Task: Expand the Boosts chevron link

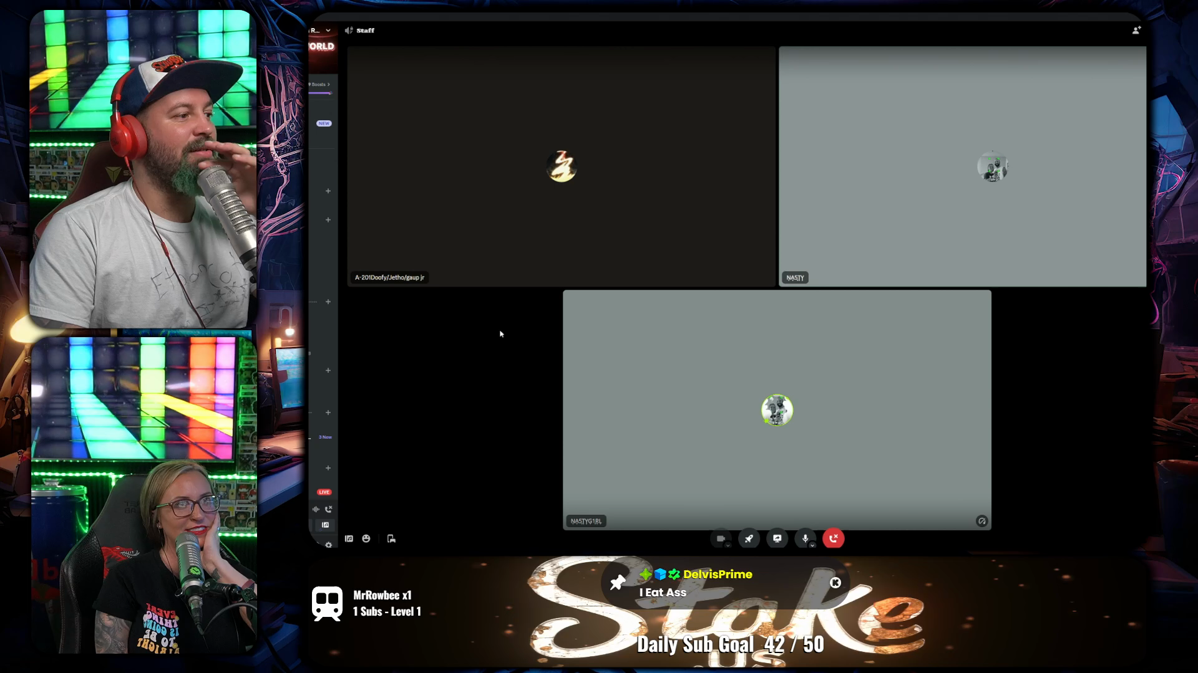Action: pos(320,84)
